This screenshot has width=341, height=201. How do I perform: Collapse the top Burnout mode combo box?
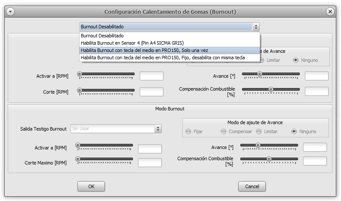pos(256,27)
